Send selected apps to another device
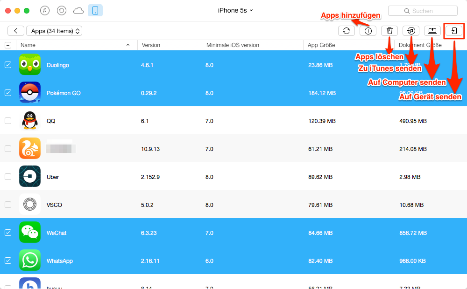 454,31
